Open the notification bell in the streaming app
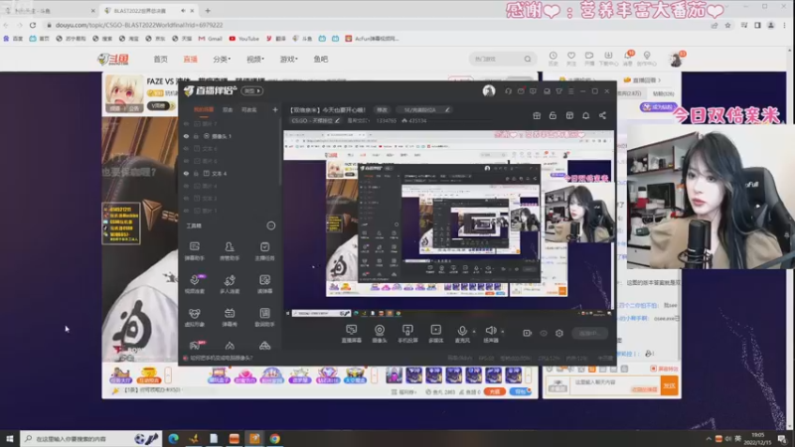Image resolution: width=795 pixels, height=447 pixels. coord(585,115)
